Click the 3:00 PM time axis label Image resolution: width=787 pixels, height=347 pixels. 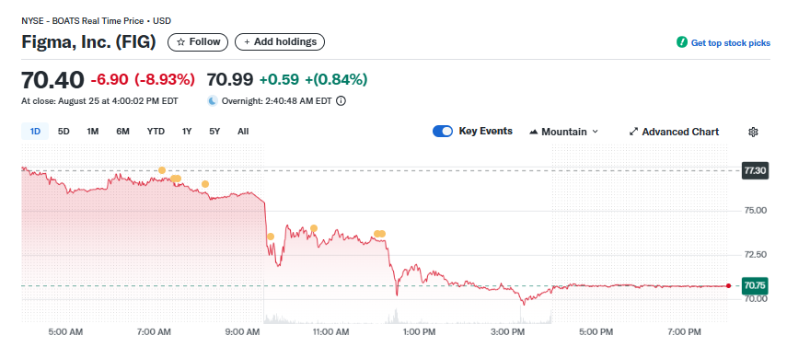[508, 332]
